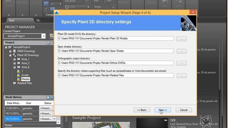Browse for Plant 3D model DWG directory

(182, 39)
